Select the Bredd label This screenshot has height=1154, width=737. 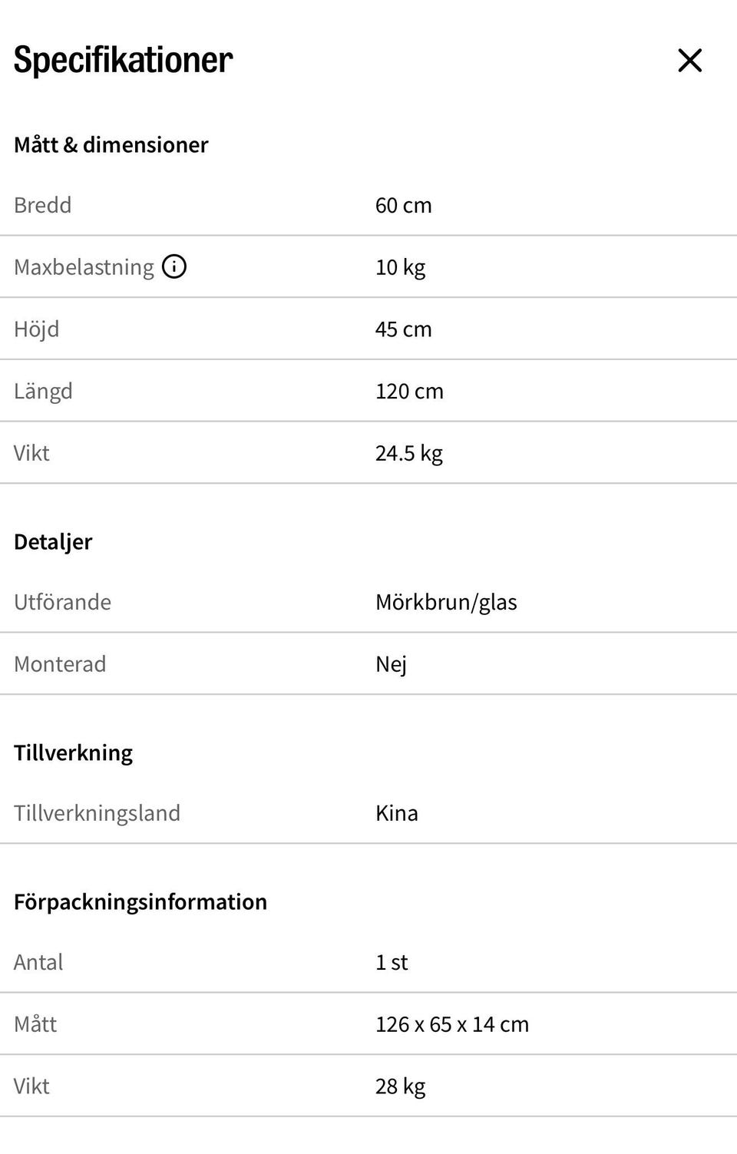[42, 205]
